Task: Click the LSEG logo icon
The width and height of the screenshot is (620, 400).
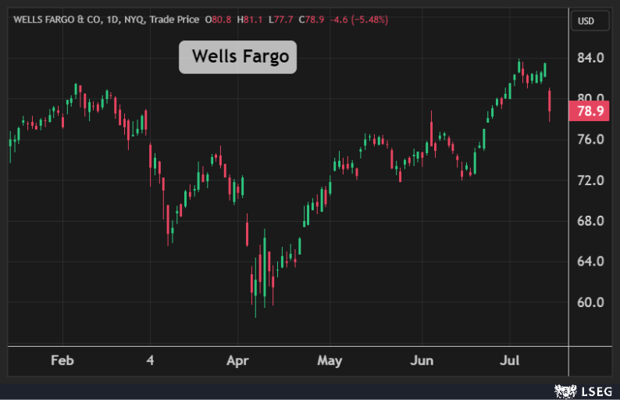Action: click(x=561, y=389)
